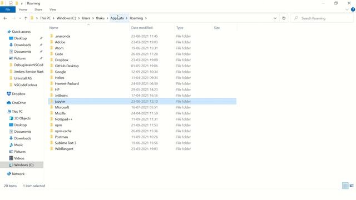The image size is (356, 200).
Task: Expand chevron after This PC in breadcrumb
Action: point(54,18)
